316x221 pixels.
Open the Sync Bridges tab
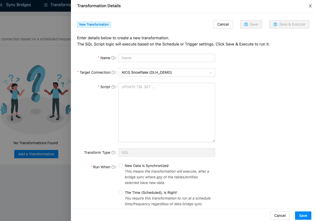(18, 5)
